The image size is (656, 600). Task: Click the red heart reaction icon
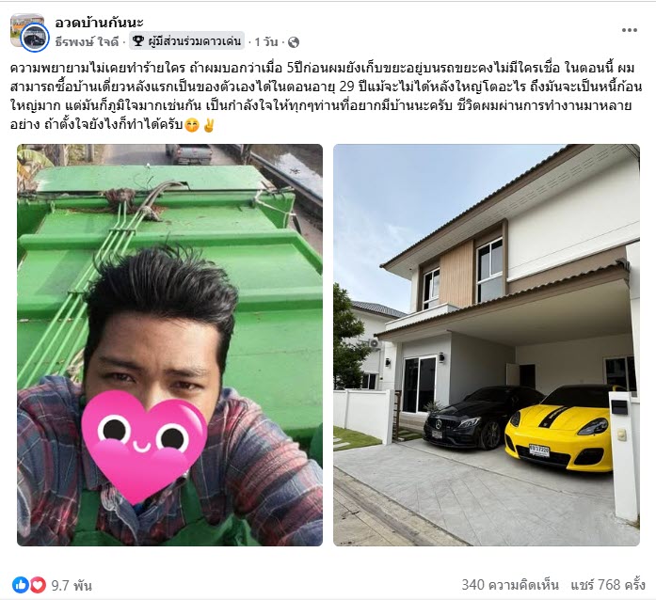(x=38, y=585)
